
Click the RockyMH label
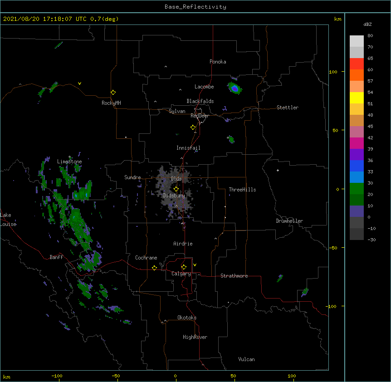[111, 103]
